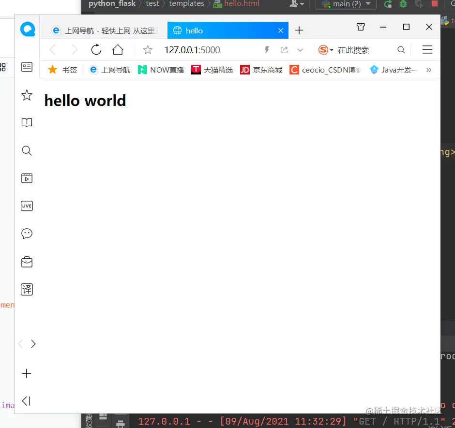455x428 pixels.
Task: Switch to the 上网导航 tab
Action: click(105, 30)
